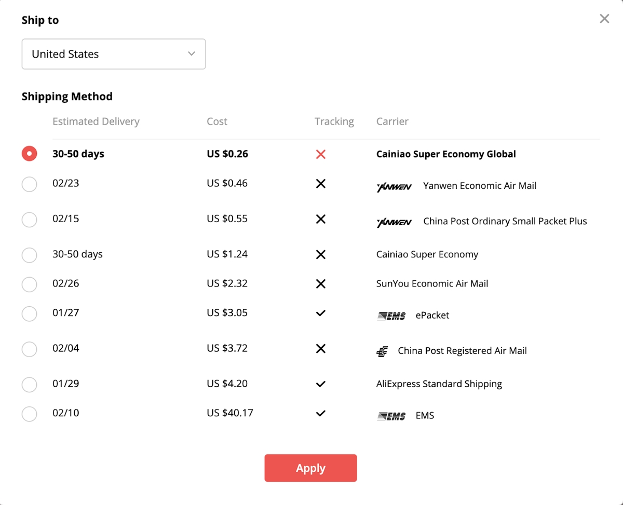This screenshot has height=505, width=623.
Task: Click the '02/23' delivery date
Action: [66, 183]
